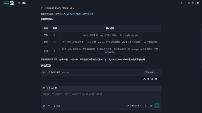Viewport: 202px width, 113px height.
Task: Click the count cell showing 5
Action: [x=55, y=42]
